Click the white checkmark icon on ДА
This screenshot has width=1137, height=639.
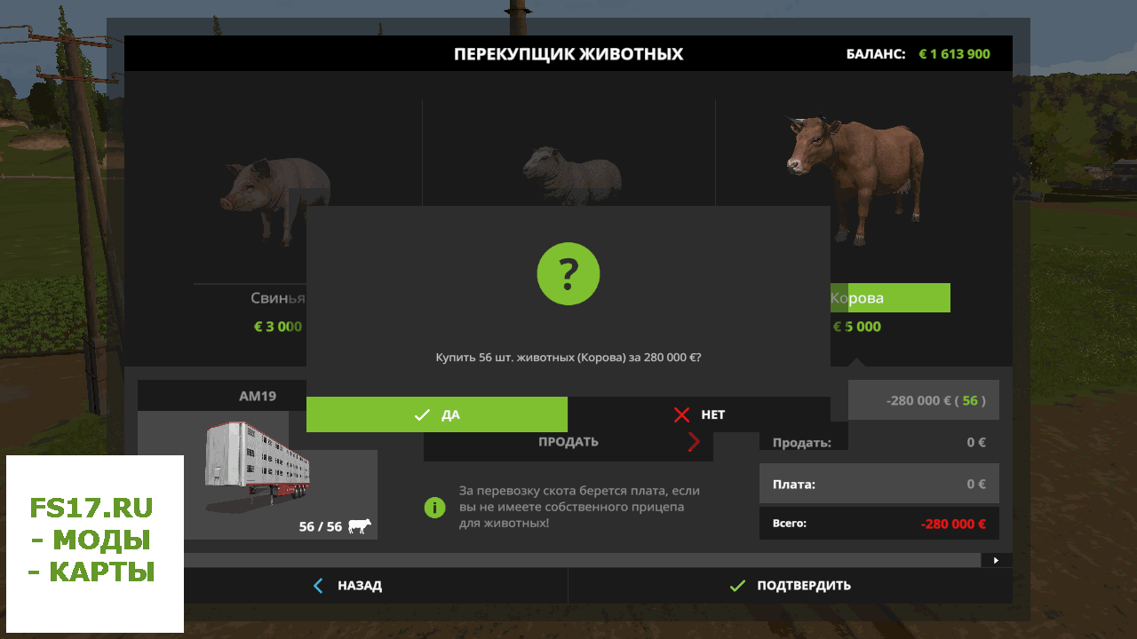coord(422,414)
